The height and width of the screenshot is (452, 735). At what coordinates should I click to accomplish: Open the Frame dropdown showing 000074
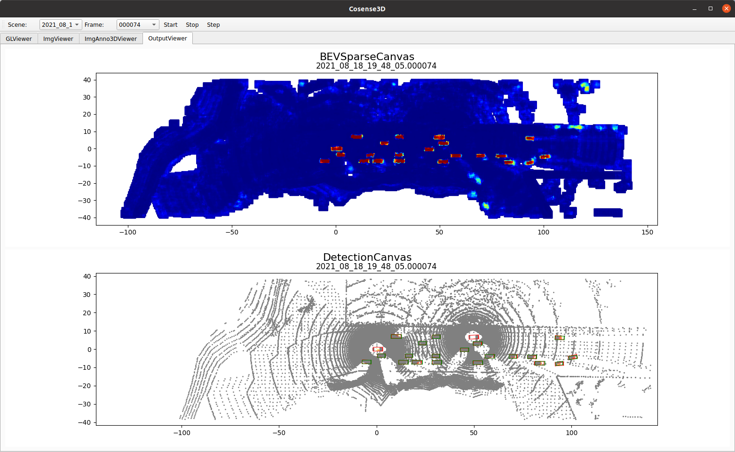tap(138, 25)
